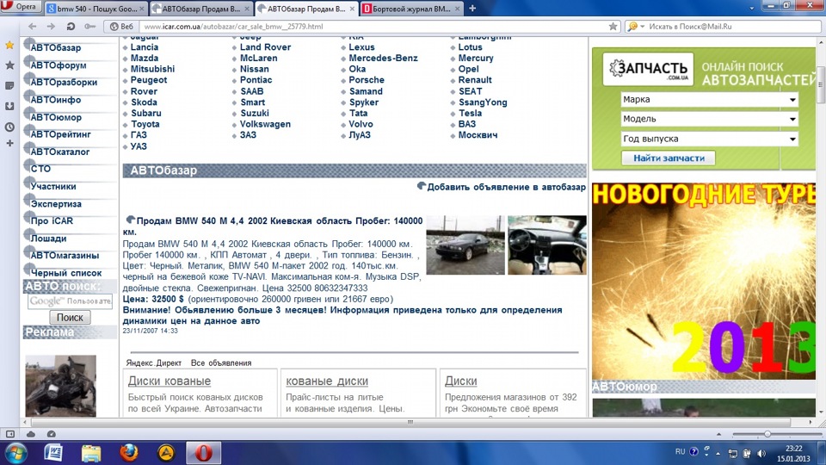Open Microsoft Word from taskbar
This screenshot has width=826, height=465.
(53, 453)
